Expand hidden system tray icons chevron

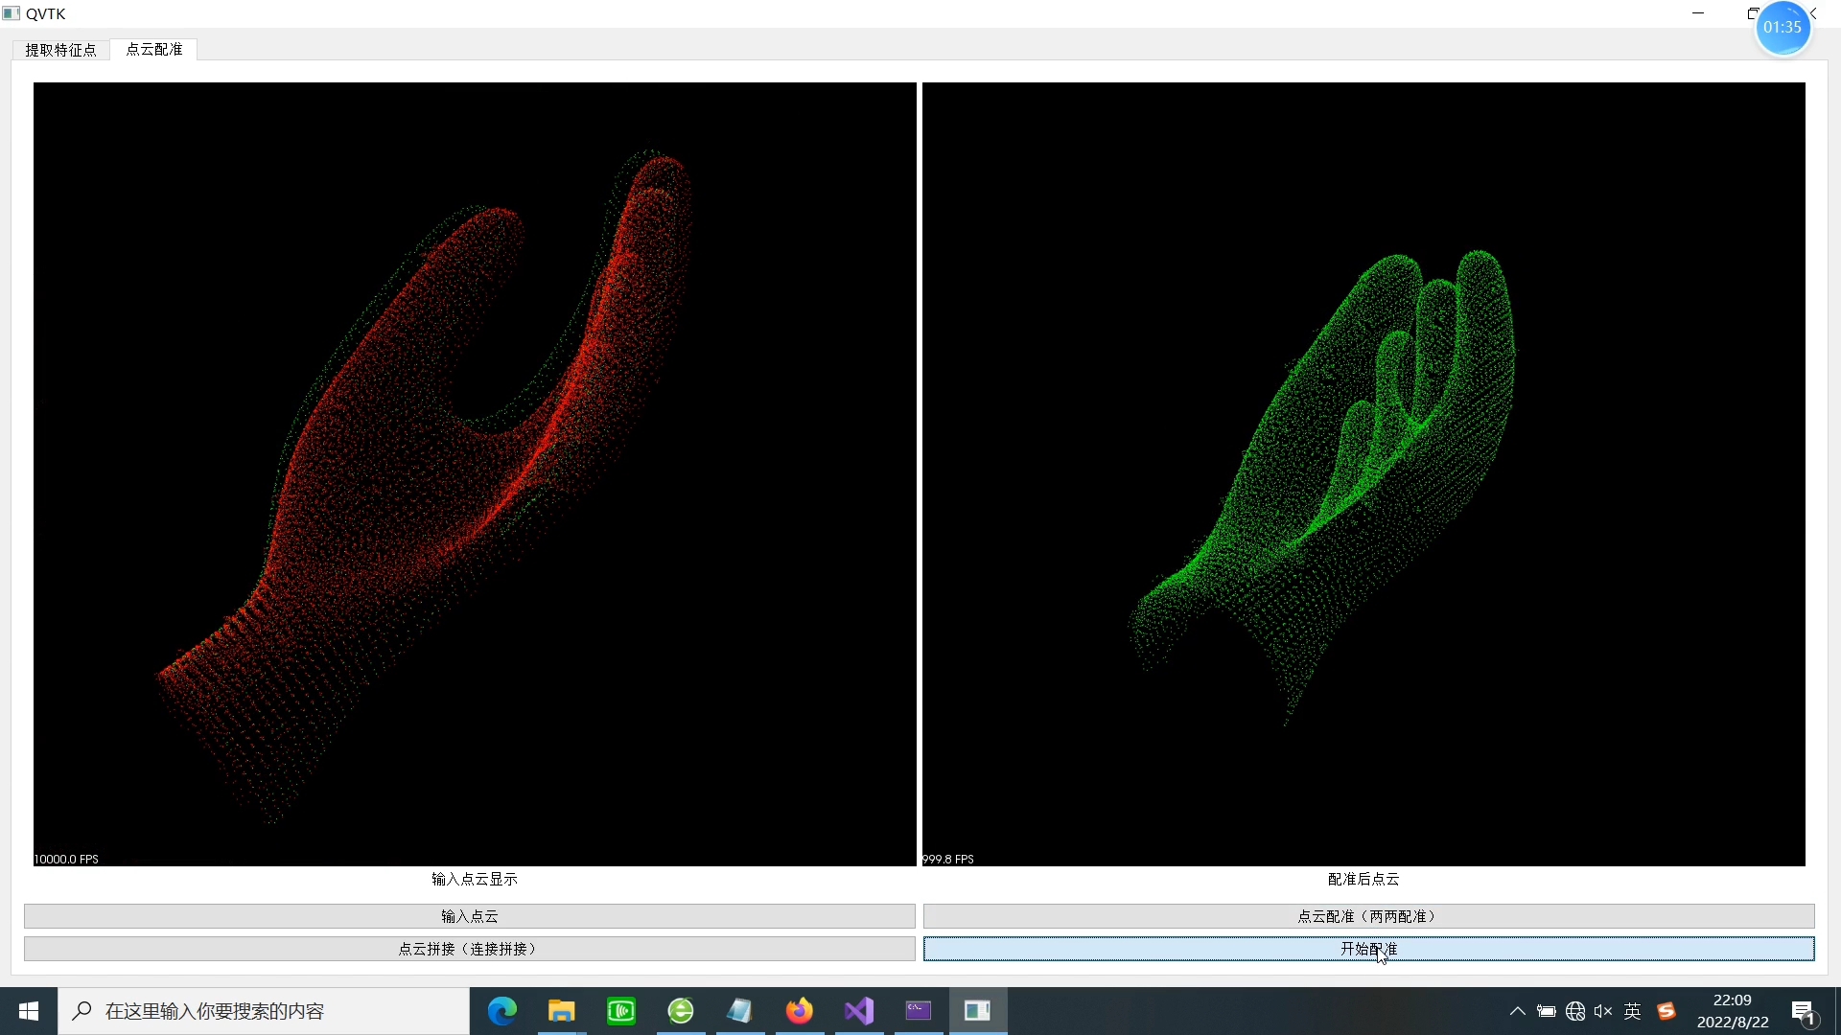(x=1517, y=1011)
